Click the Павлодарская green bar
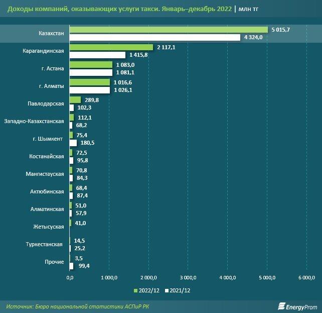Image resolution: width=322 pixels, height=313 pixels. tap(75, 100)
